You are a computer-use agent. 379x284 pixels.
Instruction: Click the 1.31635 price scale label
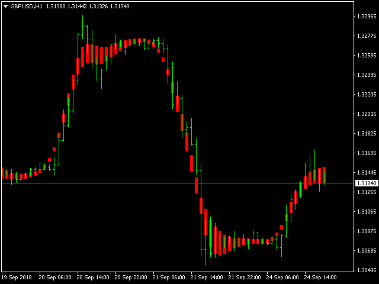(x=367, y=153)
